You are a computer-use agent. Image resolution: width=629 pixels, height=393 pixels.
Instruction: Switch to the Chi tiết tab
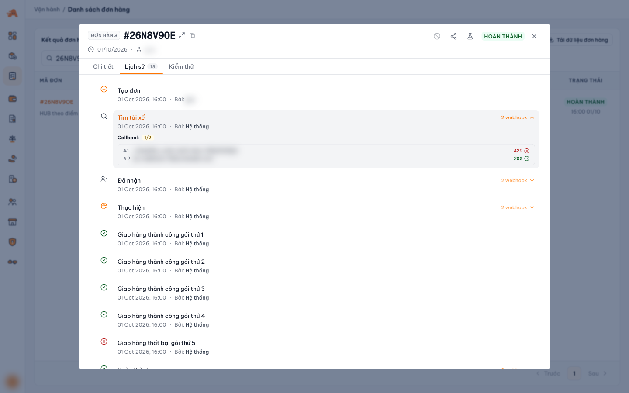point(103,66)
